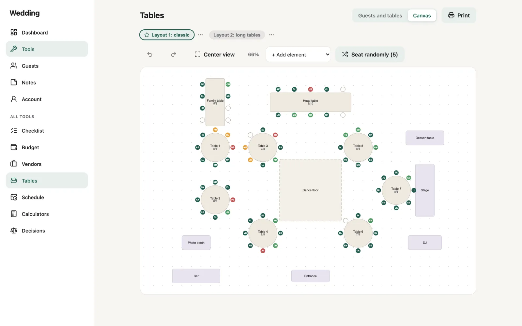522x326 pixels.
Task: Select the Family table element
Action: 215,102
